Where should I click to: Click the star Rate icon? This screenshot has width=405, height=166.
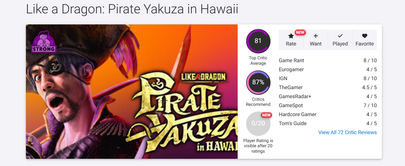(x=291, y=36)
